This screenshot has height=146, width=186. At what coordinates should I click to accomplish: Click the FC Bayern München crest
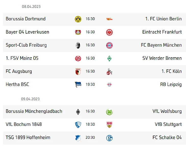[x=109, y=45]
